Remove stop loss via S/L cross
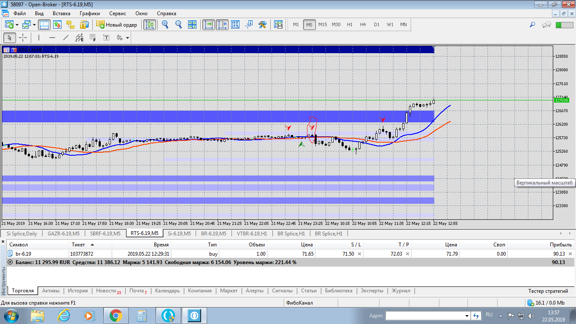 tap(359, 254)
